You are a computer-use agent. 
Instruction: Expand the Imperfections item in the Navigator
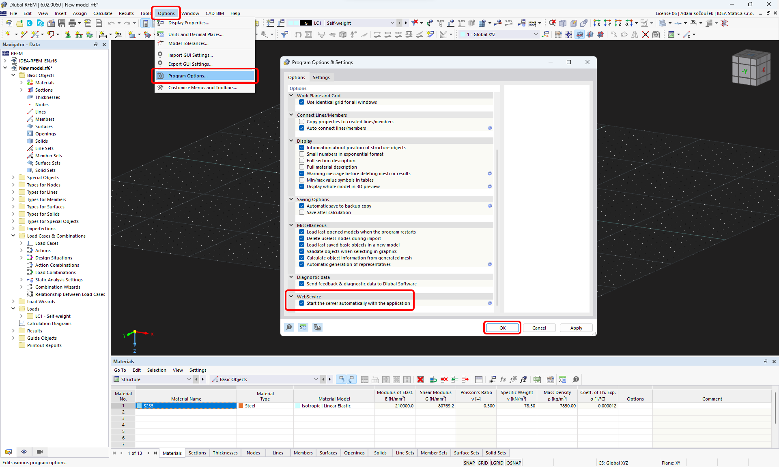pyautogui.click(x=13, y=228)
